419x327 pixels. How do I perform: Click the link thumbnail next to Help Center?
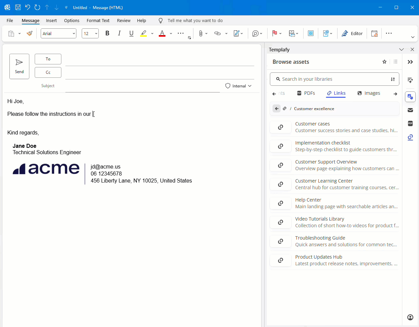(281, 203)
